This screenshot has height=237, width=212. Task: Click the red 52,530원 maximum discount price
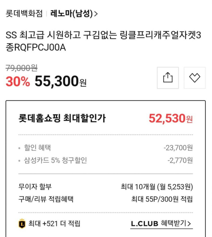pyautogui.click(x=171, y=118)
